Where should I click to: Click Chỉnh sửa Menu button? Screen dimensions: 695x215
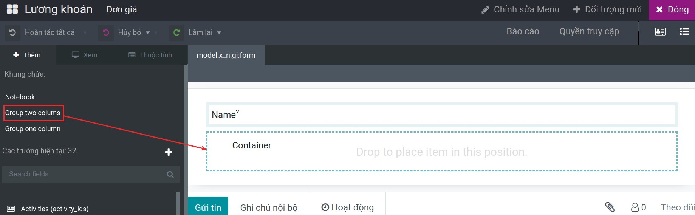[520, 9]
